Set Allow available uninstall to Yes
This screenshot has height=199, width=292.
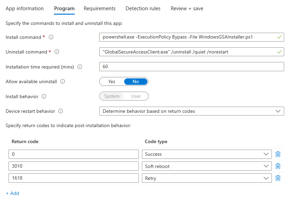click(x=112, y=82)
